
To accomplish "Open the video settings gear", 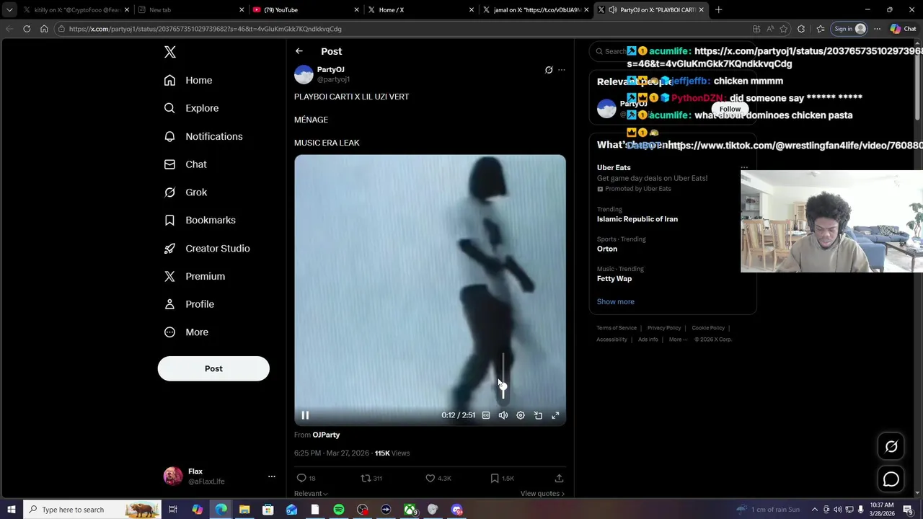I will tap(521, 415).
